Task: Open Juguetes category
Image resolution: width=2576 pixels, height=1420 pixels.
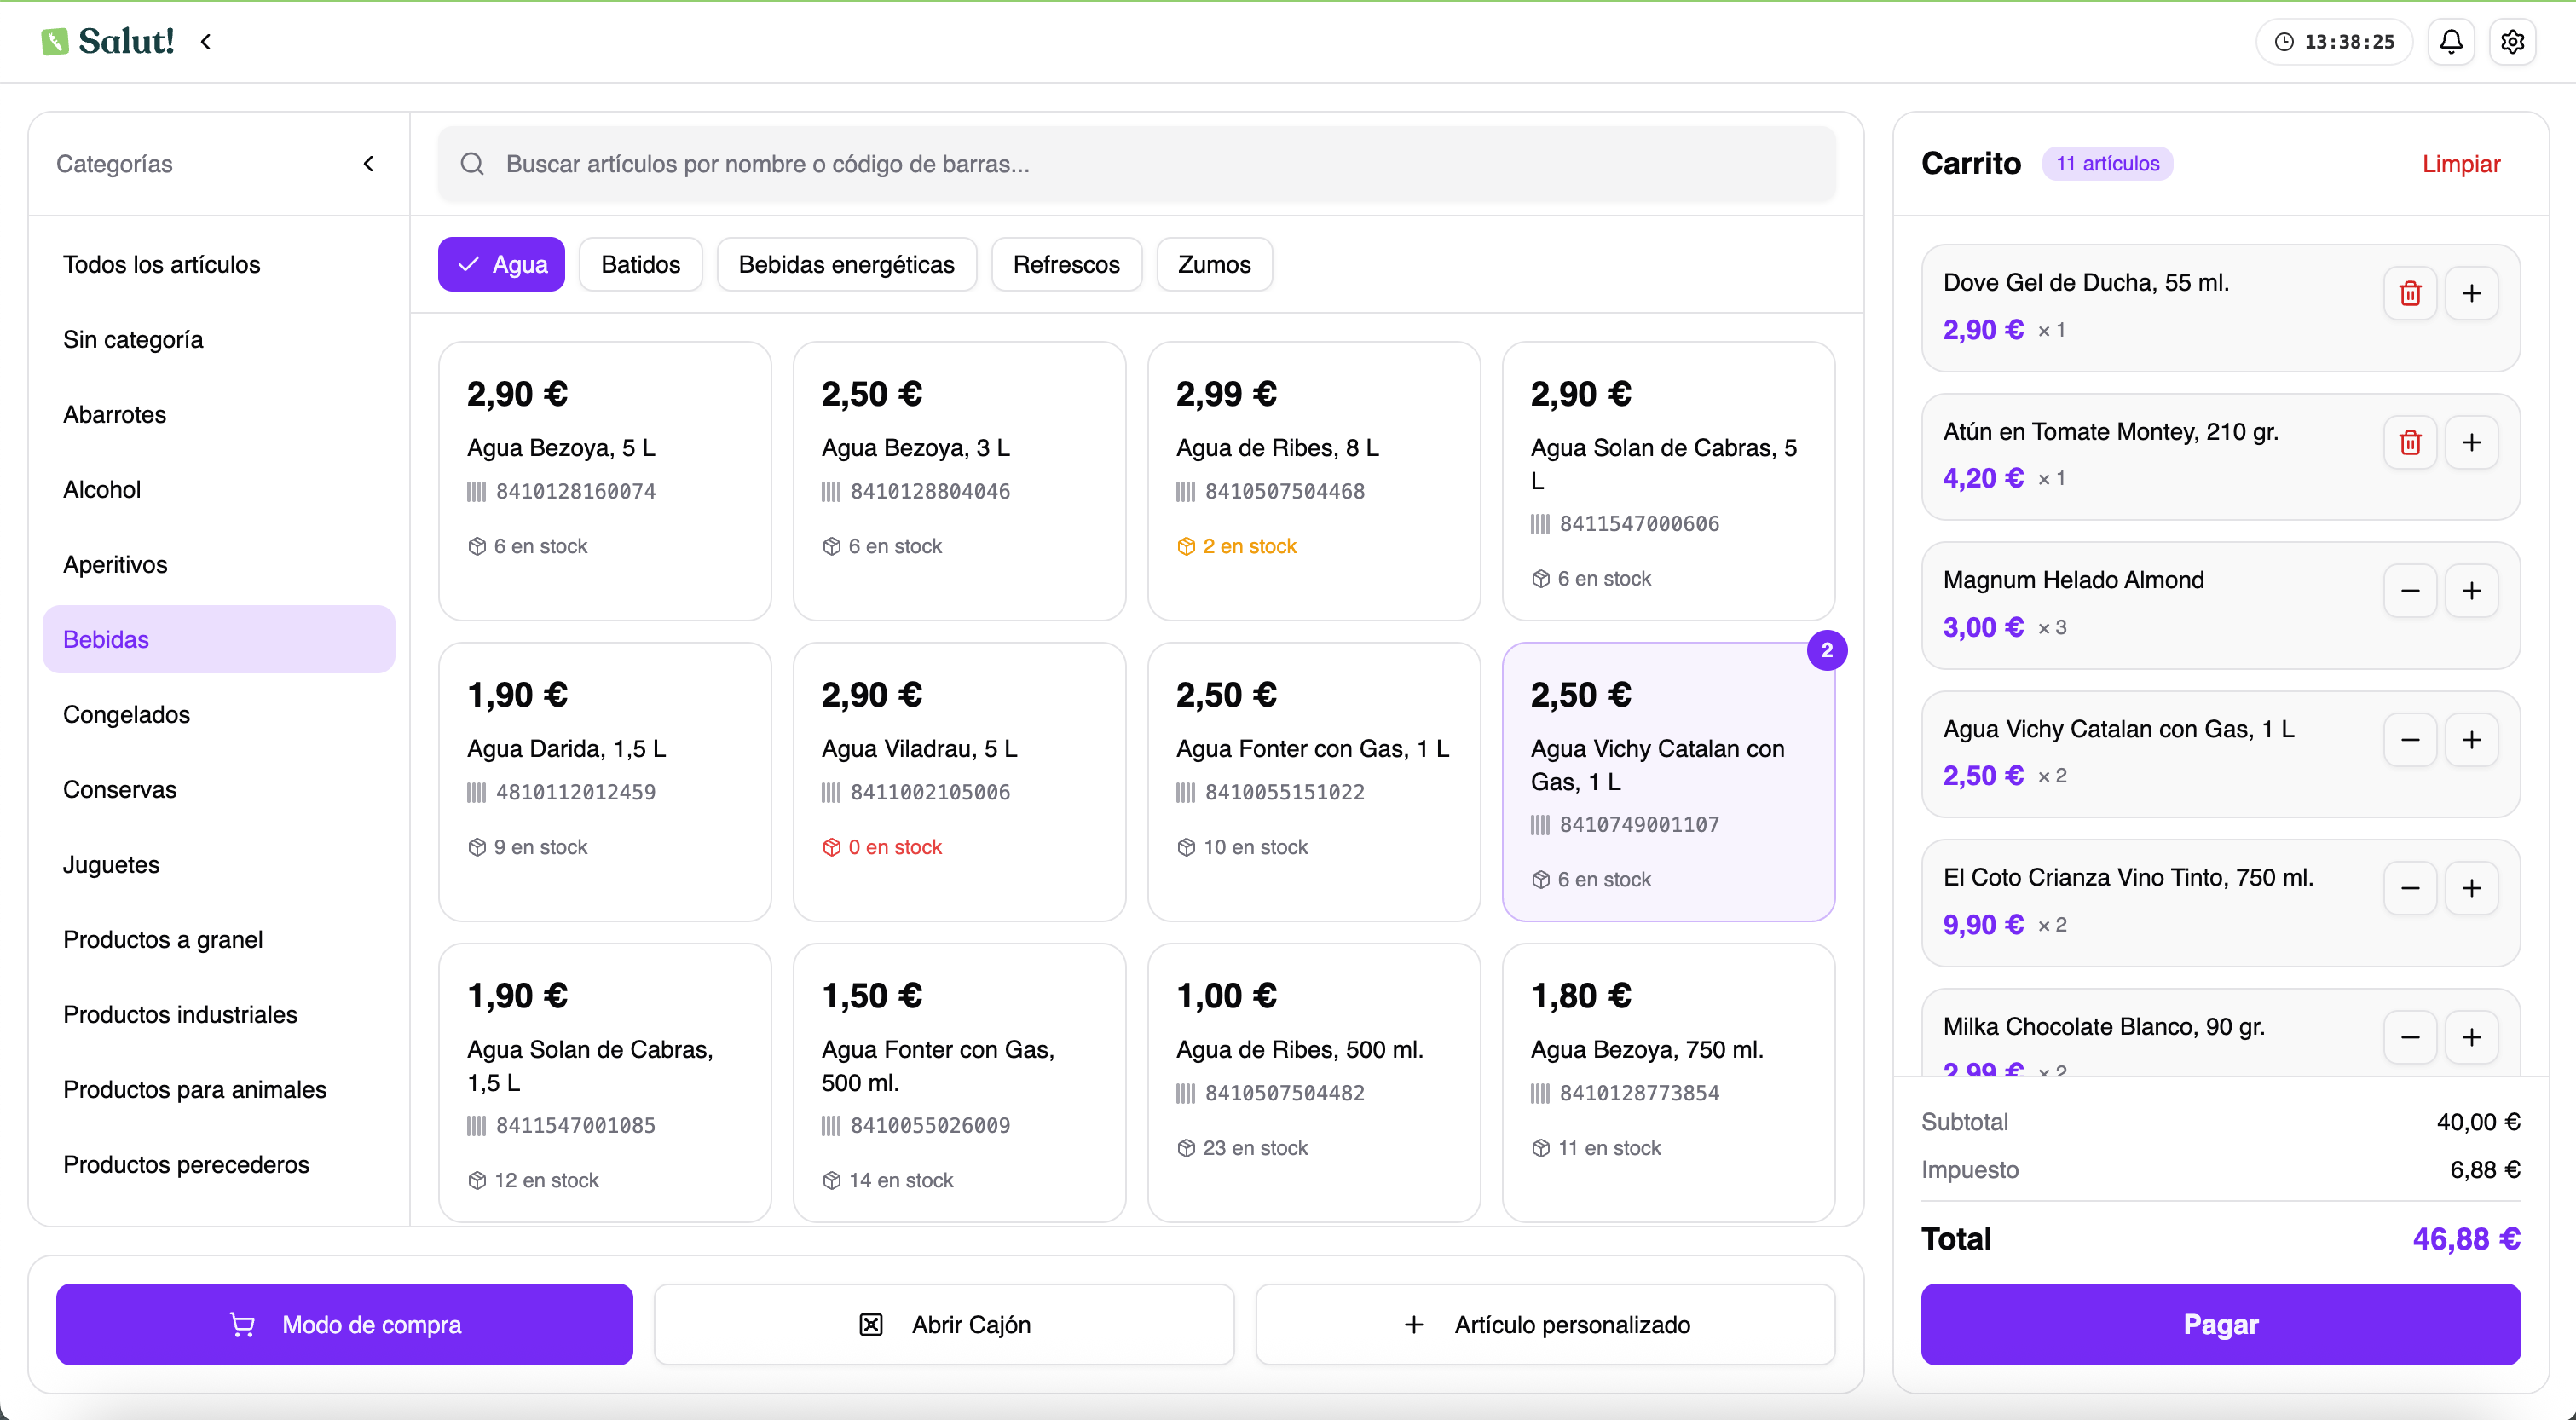Action: [218, 864]
